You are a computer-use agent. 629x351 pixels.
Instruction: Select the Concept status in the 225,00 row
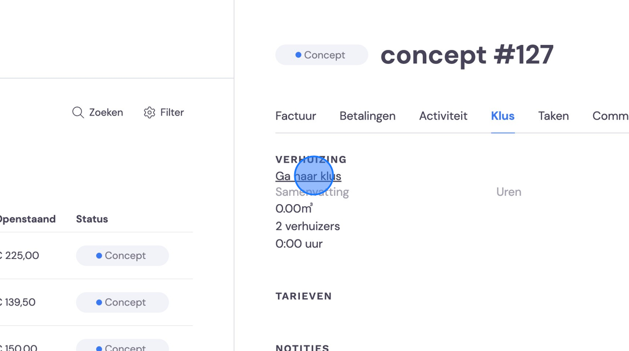(122, 256)
